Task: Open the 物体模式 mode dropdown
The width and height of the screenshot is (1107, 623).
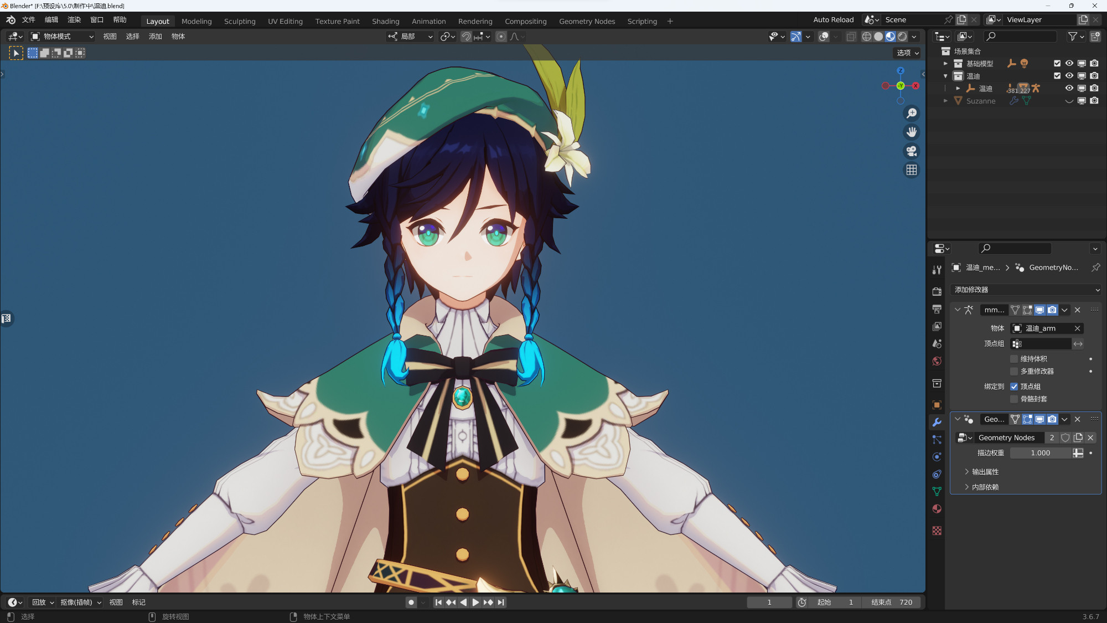Action: tap(62, 37)
